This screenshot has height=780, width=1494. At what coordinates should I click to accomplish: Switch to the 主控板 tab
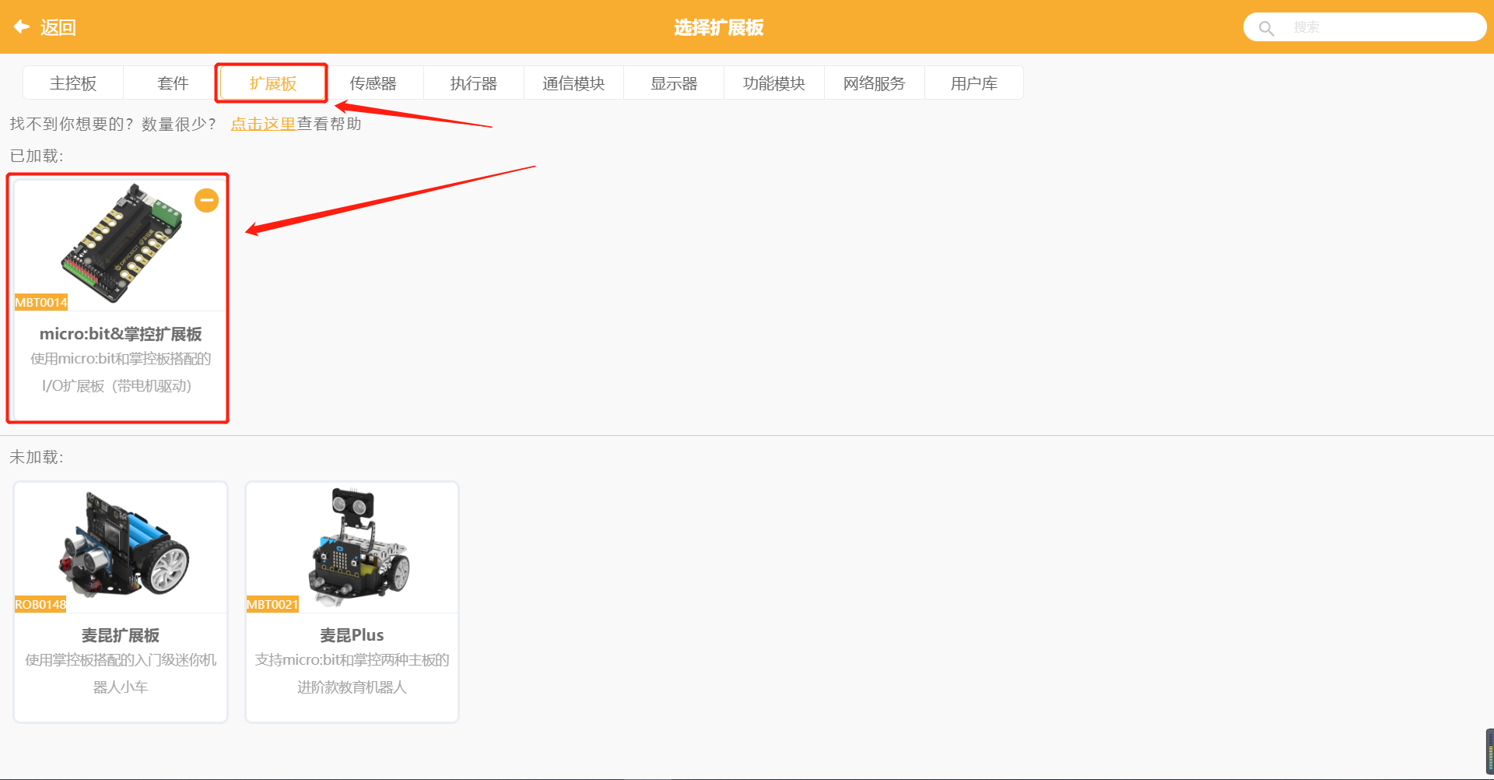[x=73, y=83]
